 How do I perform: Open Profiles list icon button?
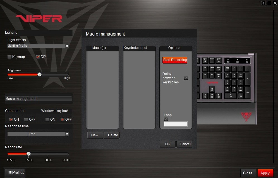coord(15,173)
